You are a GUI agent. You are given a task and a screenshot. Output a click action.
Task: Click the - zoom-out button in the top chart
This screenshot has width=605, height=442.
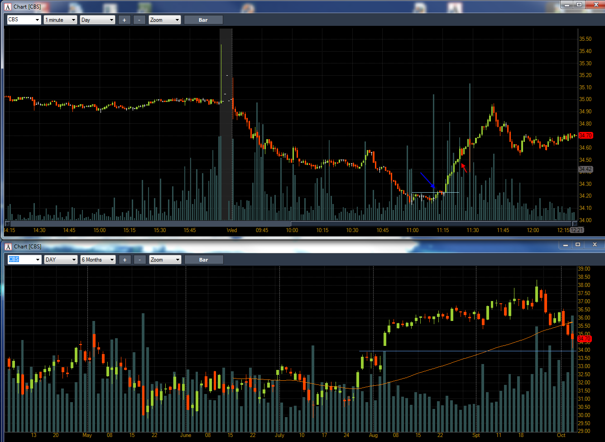(139, 20)
